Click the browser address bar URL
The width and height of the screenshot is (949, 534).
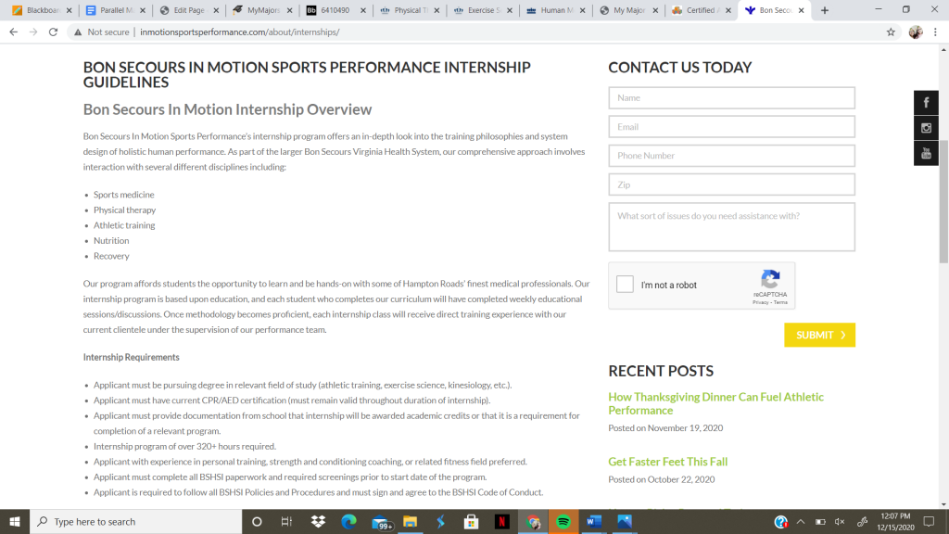(x=240, y=32)
